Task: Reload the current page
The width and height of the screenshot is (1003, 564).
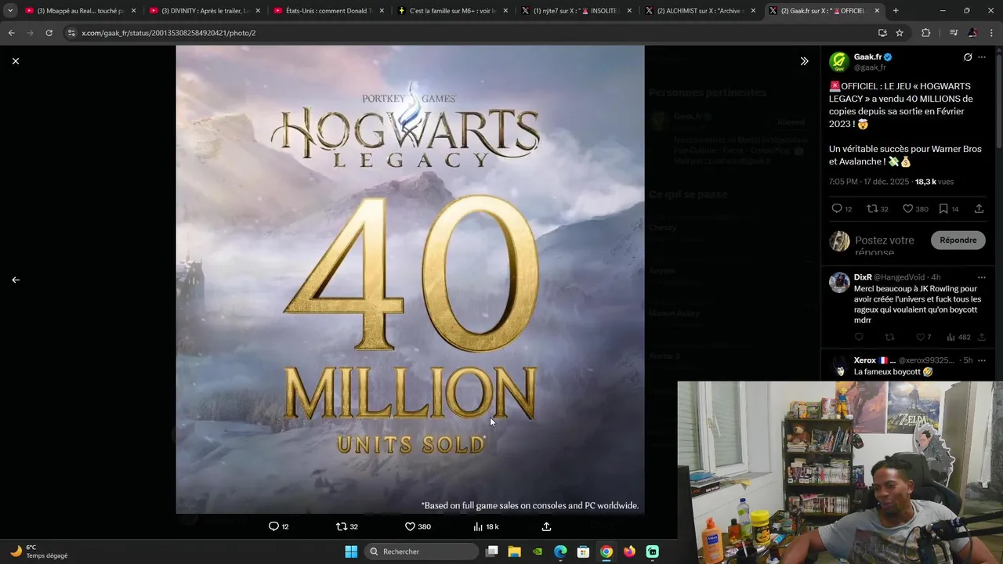Action: (49, 33)
